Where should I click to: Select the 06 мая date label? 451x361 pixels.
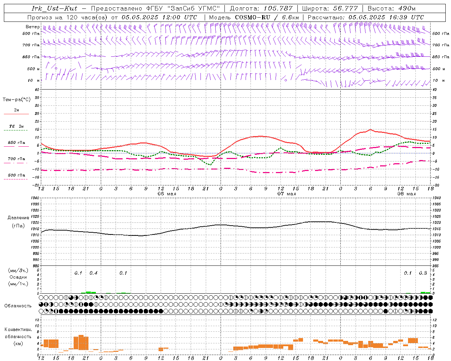167,194
